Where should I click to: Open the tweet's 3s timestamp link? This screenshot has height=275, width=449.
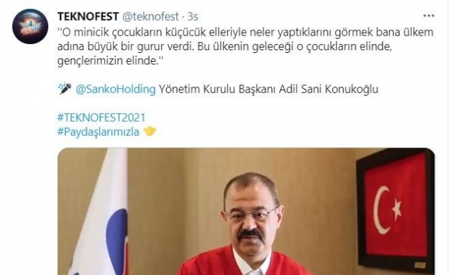pos(193,16)
